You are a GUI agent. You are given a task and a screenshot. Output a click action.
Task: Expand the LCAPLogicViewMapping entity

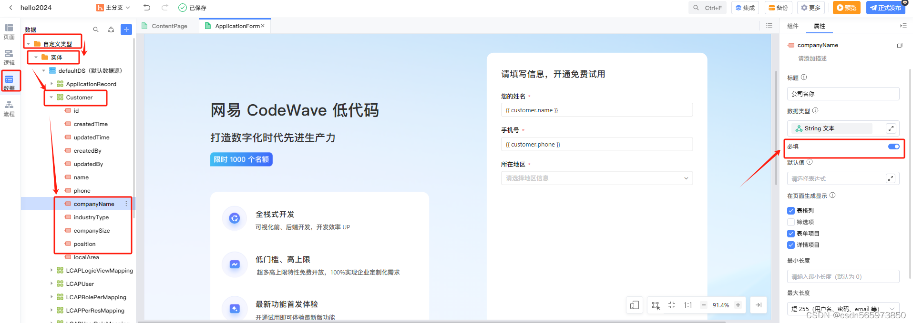coord(51,270)
